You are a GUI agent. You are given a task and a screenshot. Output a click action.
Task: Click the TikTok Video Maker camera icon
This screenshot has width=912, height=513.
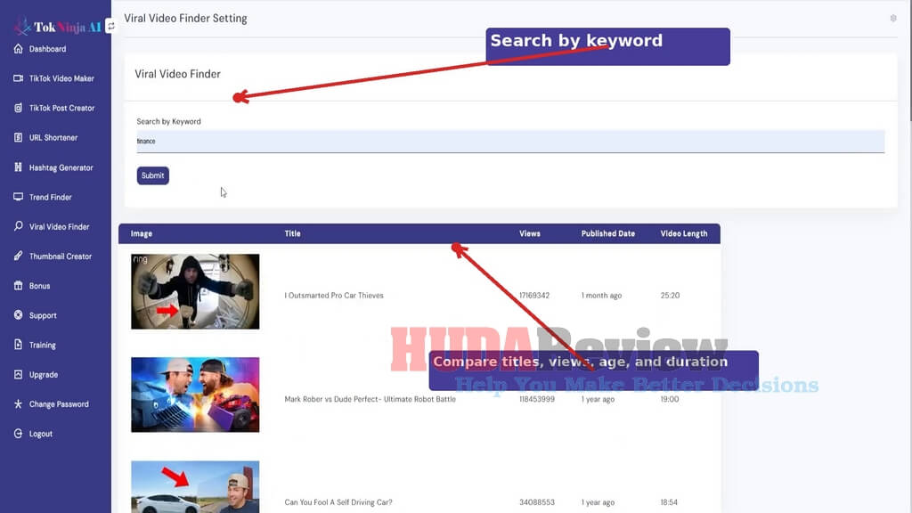click(x=18, y=78)
